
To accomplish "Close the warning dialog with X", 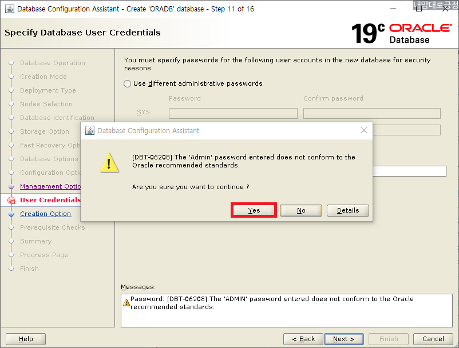I will coord(364,130).
